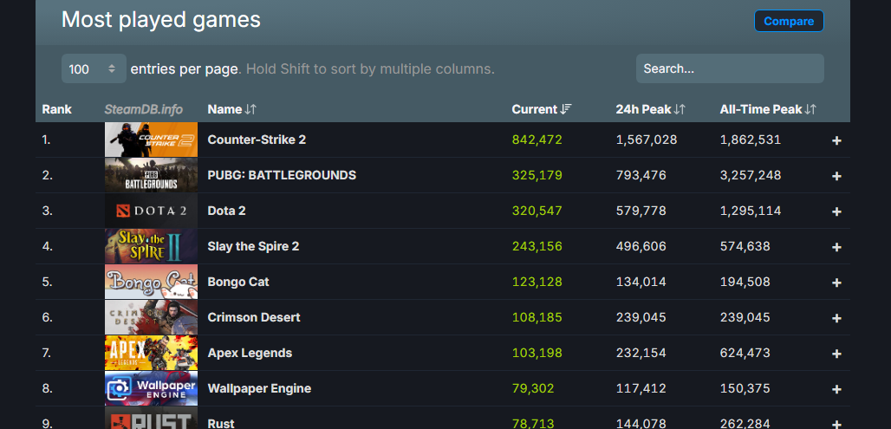Select the current players value 243,156
This screenshot has width=891, height=429.
537,246
